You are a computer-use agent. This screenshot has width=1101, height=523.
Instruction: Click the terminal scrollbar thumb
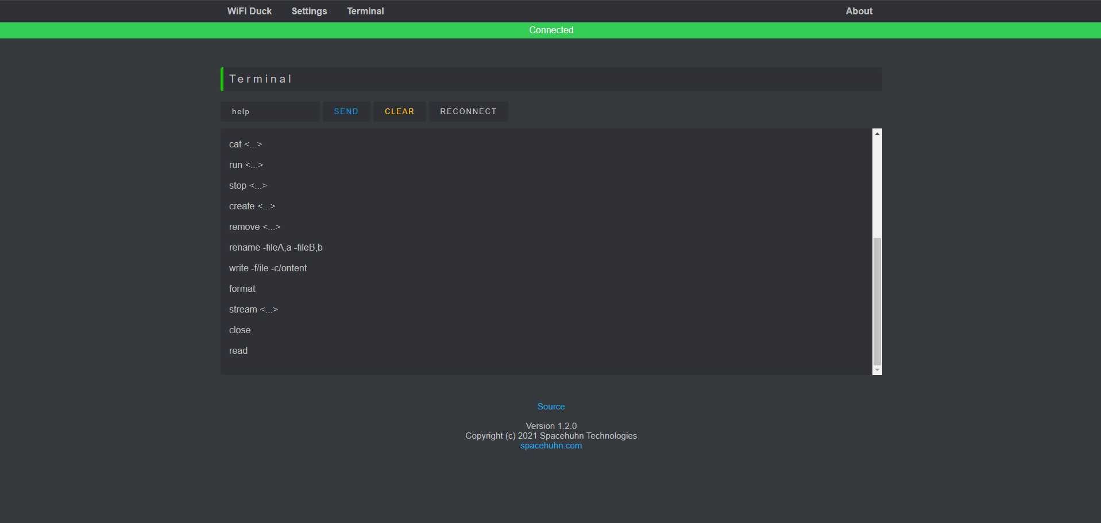pyautogui.click(x=877, y=301)
